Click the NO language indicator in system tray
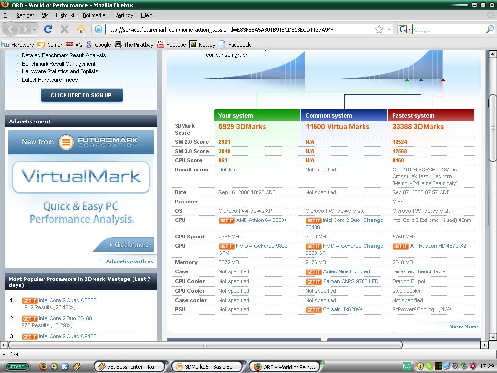This screenshot has width=497, height=373. [x=406, y=367]
